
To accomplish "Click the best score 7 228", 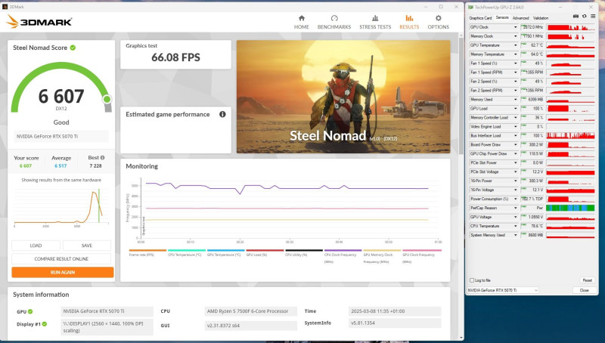I will tap(95, 165).
